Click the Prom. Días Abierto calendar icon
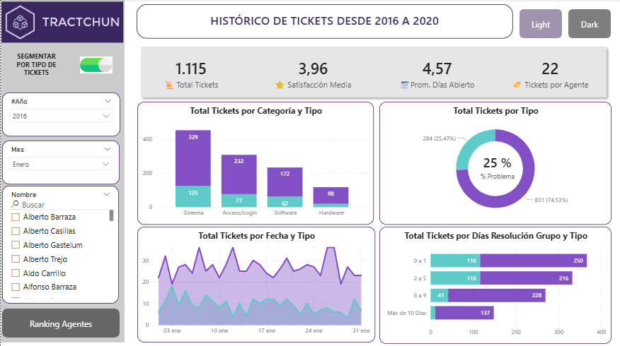This screenshot has height=346, width=620. 405,85
